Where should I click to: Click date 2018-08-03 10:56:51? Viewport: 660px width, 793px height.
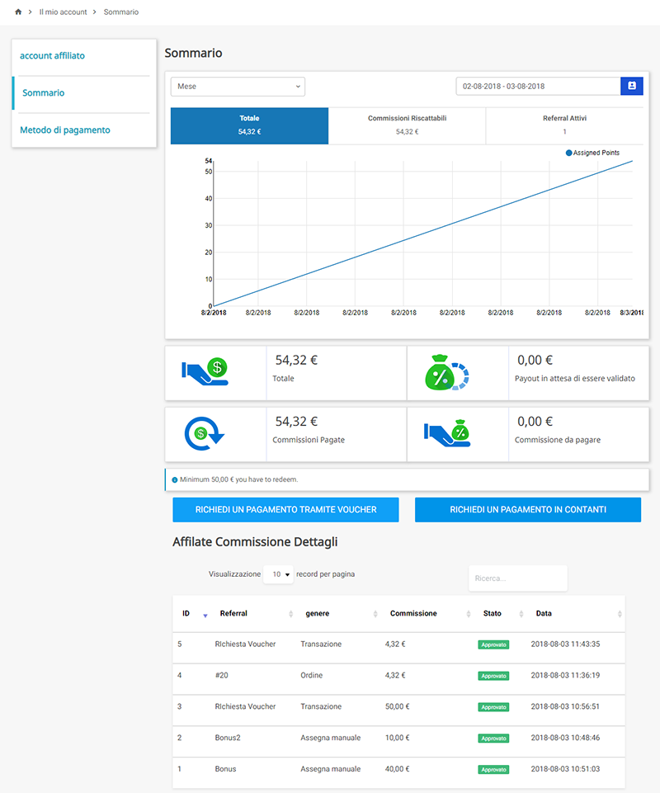(x=565, y=706)
